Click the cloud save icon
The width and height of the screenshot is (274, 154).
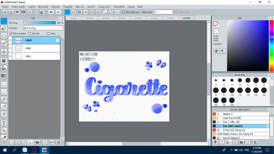pyautogui.click(x=5, y=12)
